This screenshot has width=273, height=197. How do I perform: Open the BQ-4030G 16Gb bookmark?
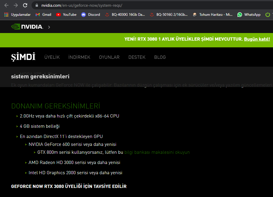(125, 15)
